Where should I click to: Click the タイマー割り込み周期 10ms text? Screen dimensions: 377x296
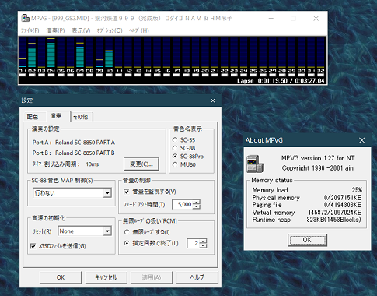click(65, 164)
